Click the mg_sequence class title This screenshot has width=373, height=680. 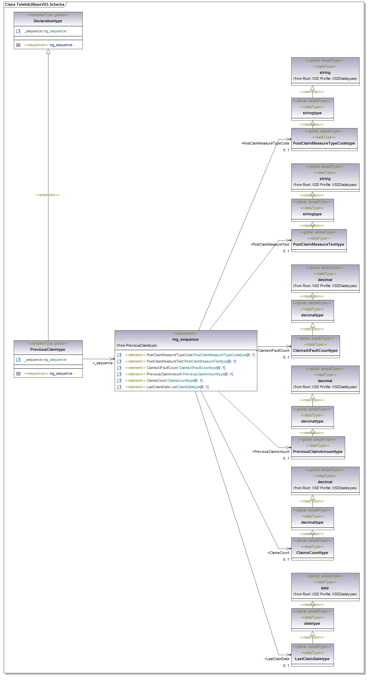pyautogui.click(x=185, y=339)
